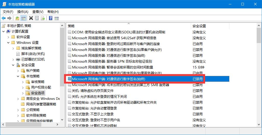Click the folder icon beside 审核策略
262x135 pixels.
pyautogui.click(x=28, y=82)
